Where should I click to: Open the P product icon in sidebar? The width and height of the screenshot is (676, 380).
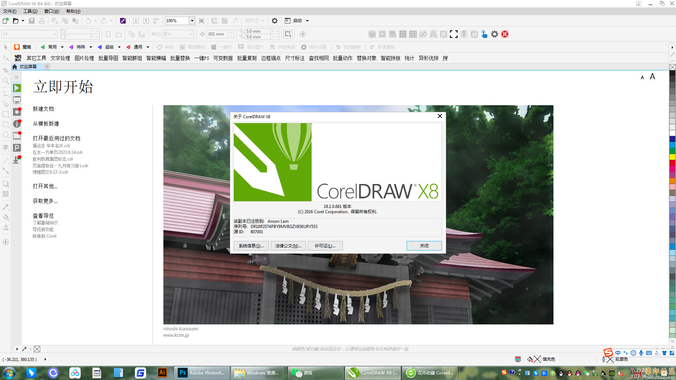pos(17,148)
